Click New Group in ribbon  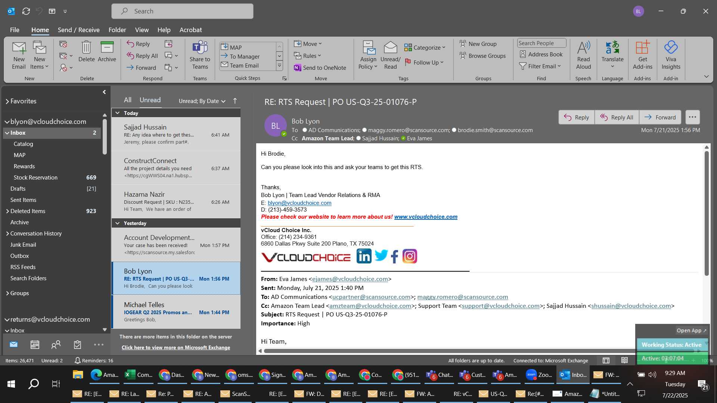coord(478,44)
